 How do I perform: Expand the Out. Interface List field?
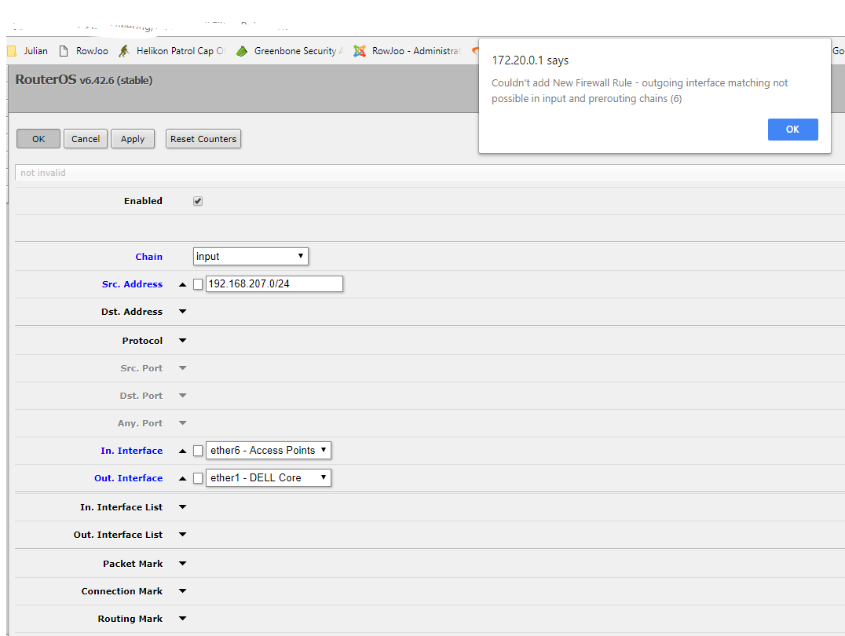point(183,535)
